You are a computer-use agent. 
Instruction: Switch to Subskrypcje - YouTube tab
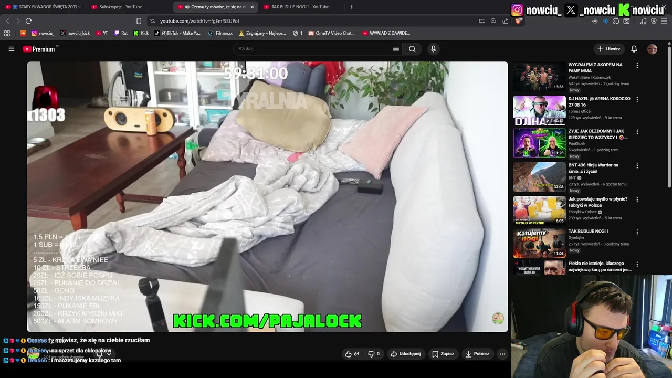pyautogui.click(x=129, y=7)
